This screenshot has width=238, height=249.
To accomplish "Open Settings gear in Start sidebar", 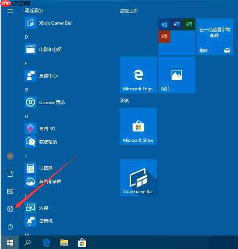I will (x=10, y=209).
